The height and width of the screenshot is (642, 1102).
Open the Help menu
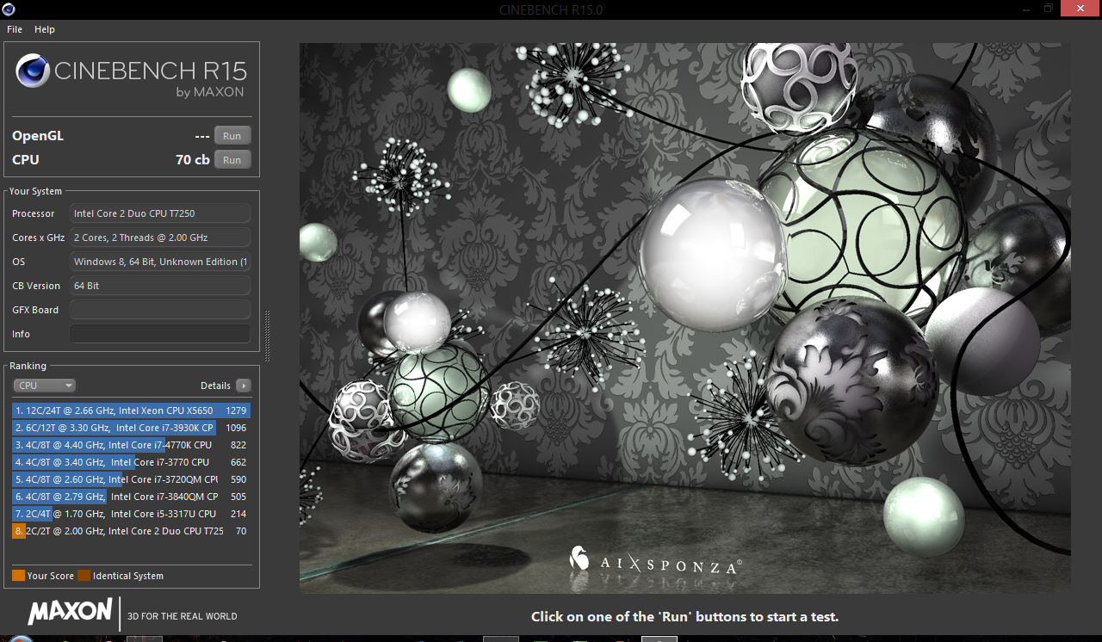click(x=45, y=29)
